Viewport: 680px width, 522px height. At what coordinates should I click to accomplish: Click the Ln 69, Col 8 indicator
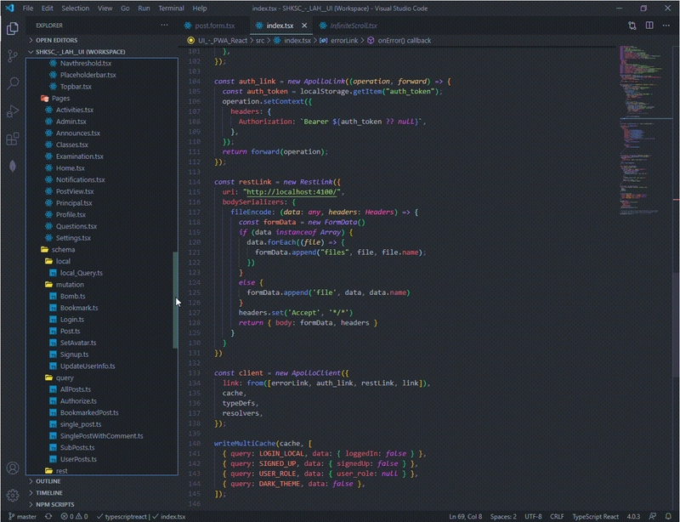point(465,516)
